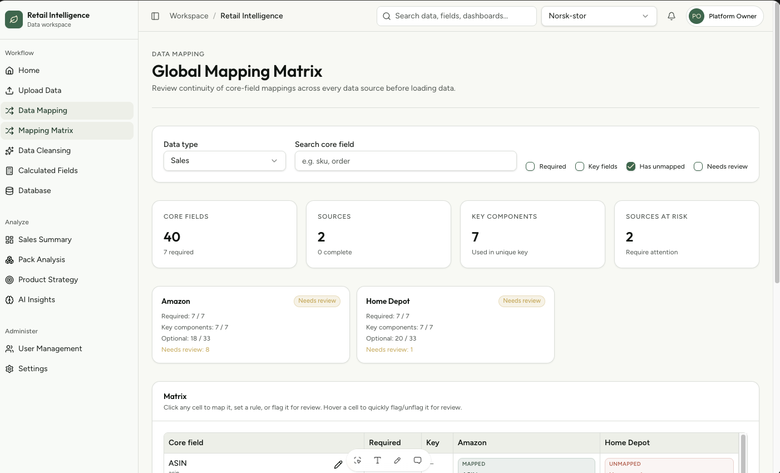
Task: Click the PO avatar badge
Action: 697,16
